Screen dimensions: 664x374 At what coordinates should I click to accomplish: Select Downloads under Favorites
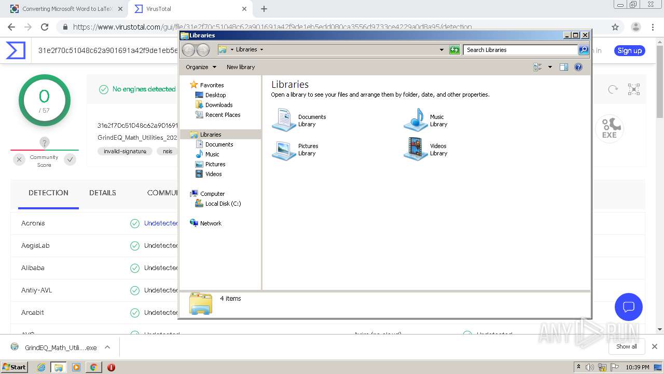218,105
